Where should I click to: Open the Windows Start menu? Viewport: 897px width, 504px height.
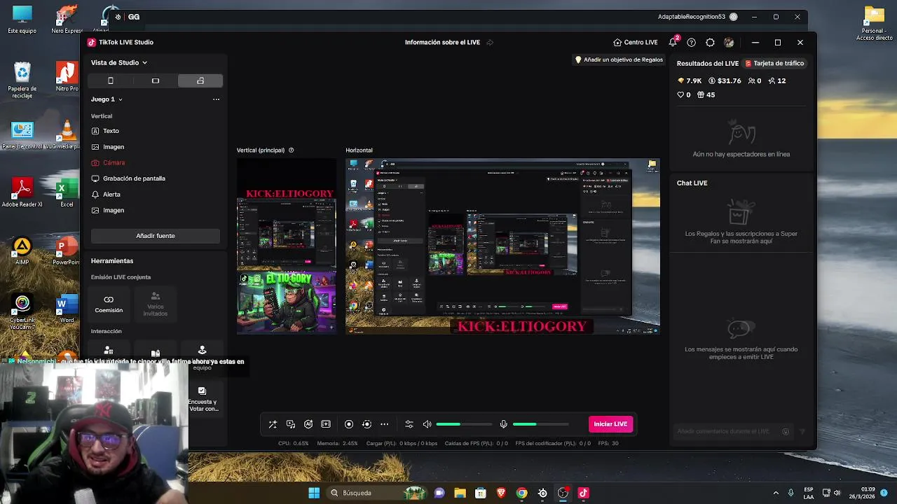coord(314,493)
